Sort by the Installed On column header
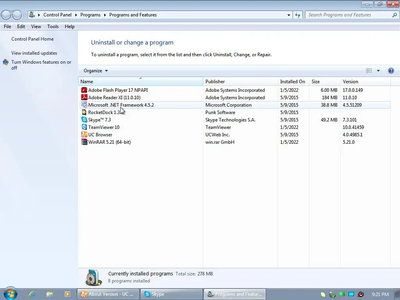Viewport: 400px width, 300px height. point(293,82)
